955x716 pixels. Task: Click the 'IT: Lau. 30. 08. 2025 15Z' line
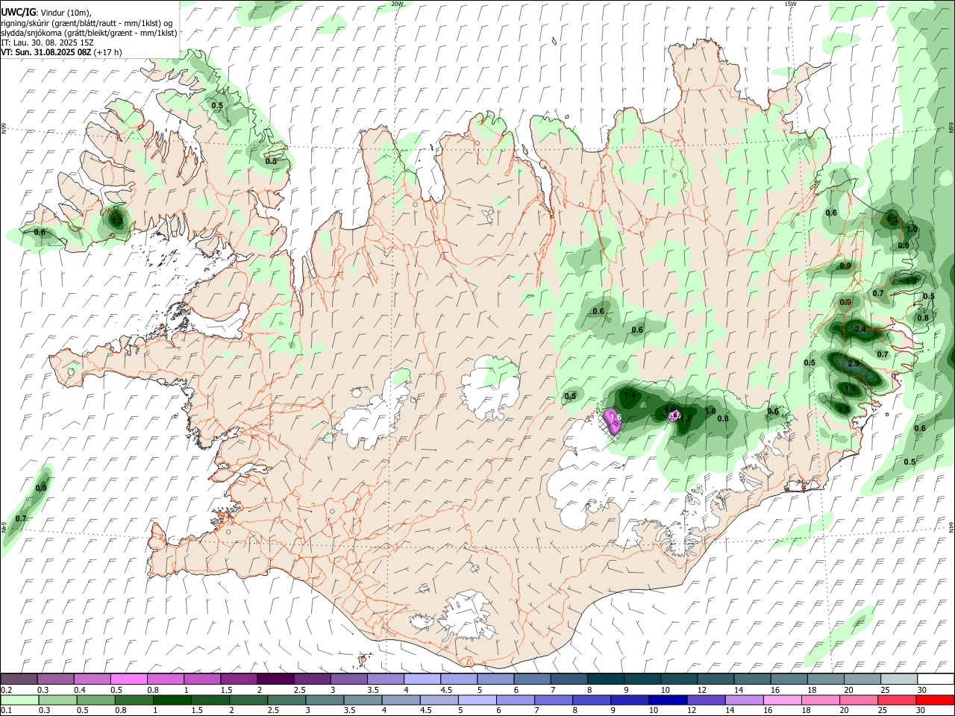47,43
